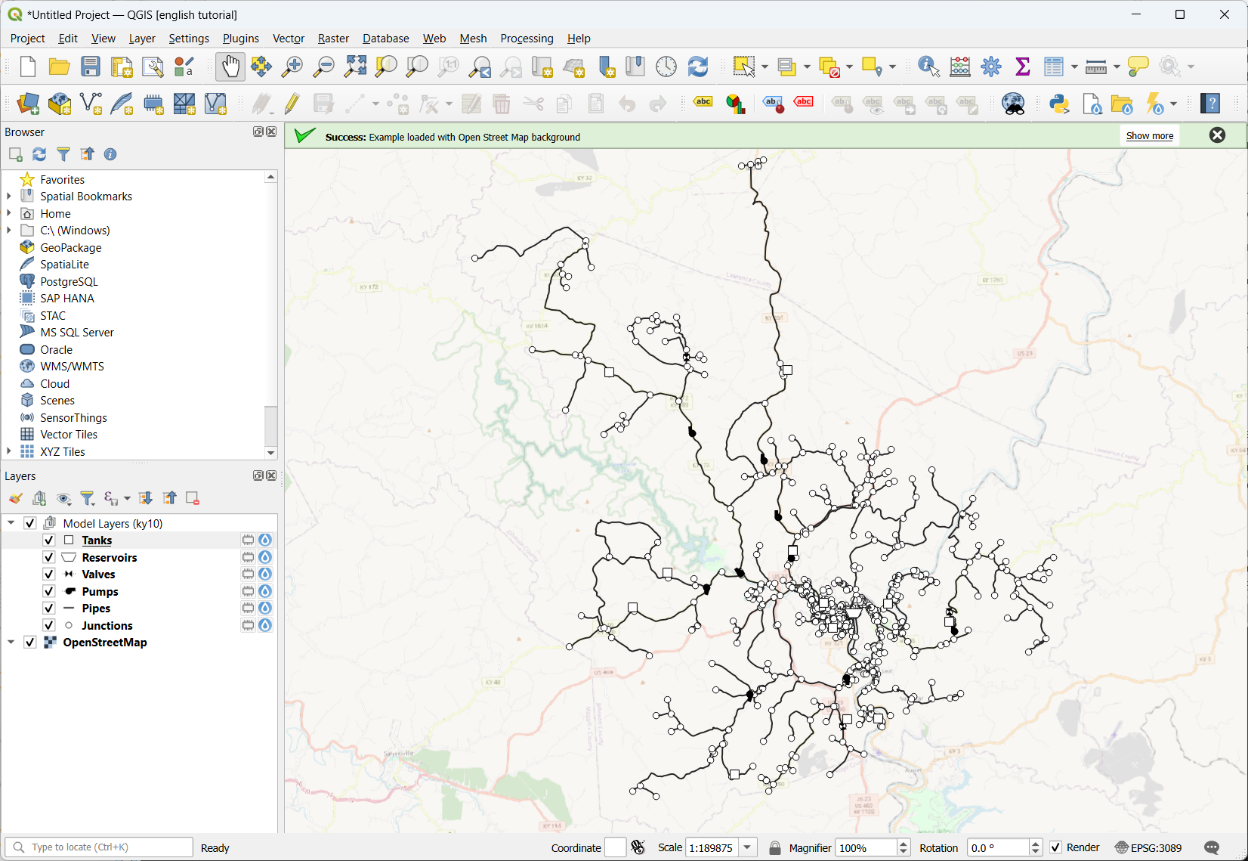Toggle the Render checkbox in status bar
1248x861 pixels.
[1056, 847]
